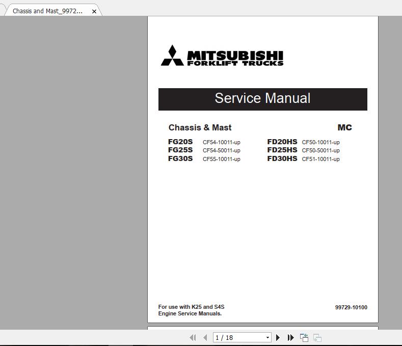Click the Service Manual title banner
The image size is (402, 346).
point(262,99)
